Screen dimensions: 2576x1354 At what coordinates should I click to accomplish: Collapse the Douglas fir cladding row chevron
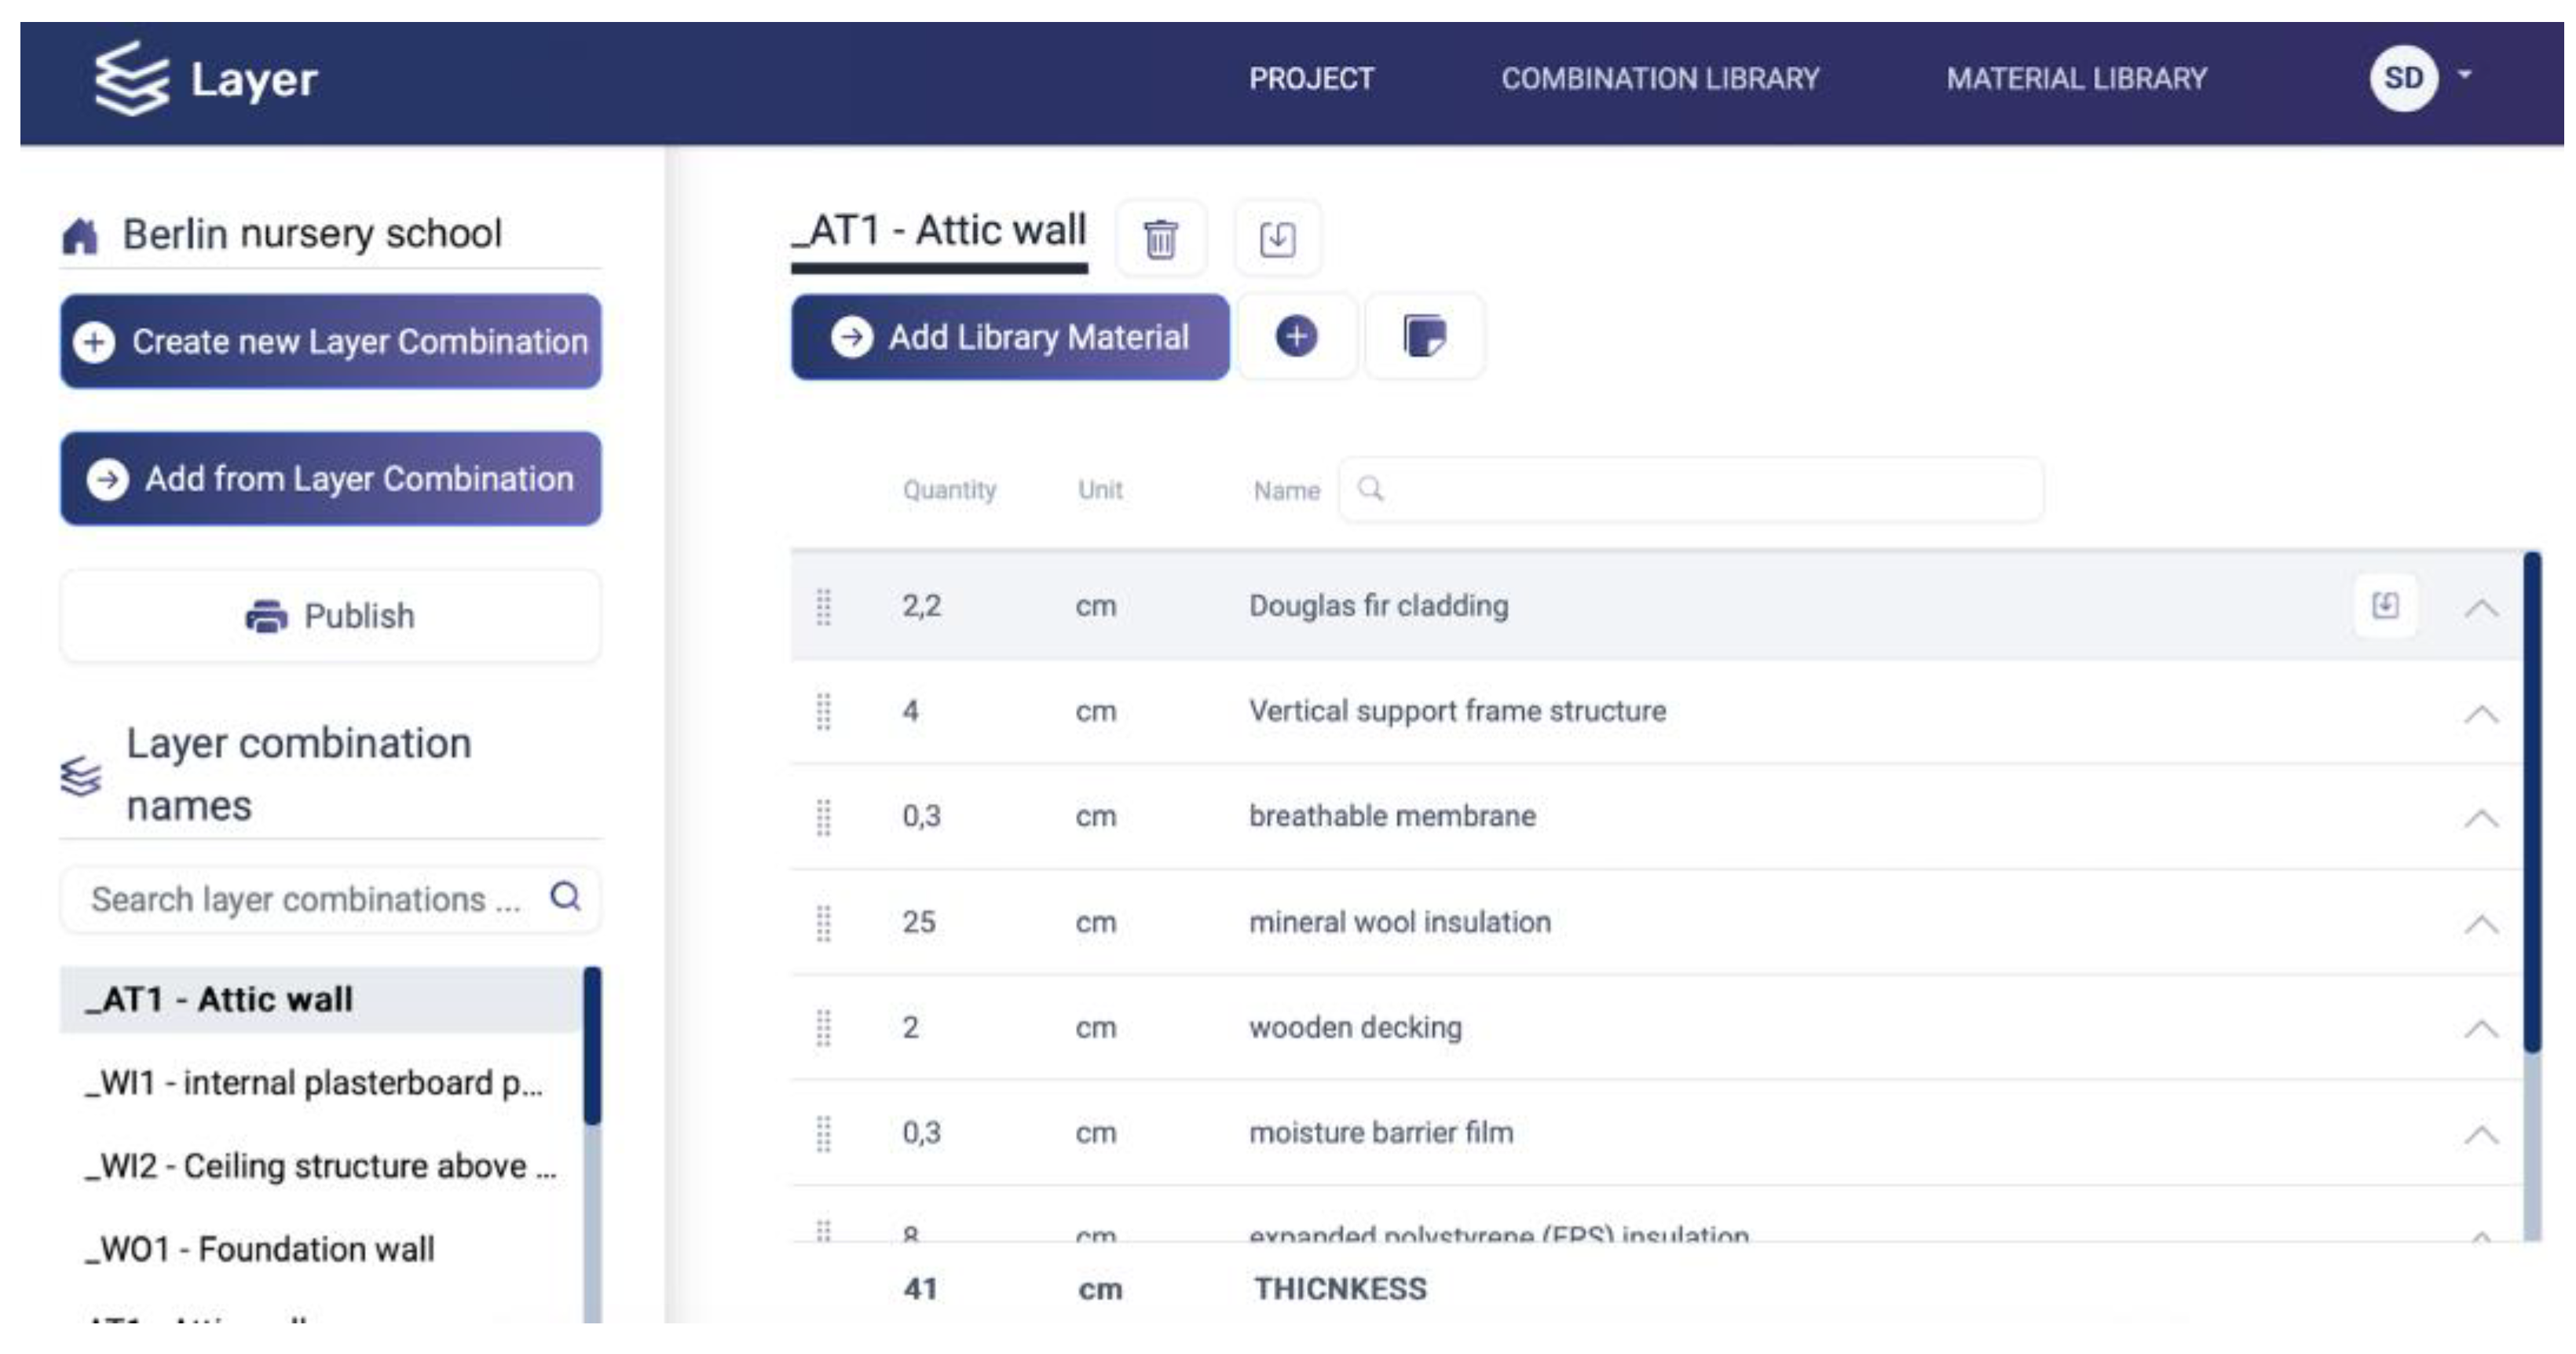click(2481, 608)
